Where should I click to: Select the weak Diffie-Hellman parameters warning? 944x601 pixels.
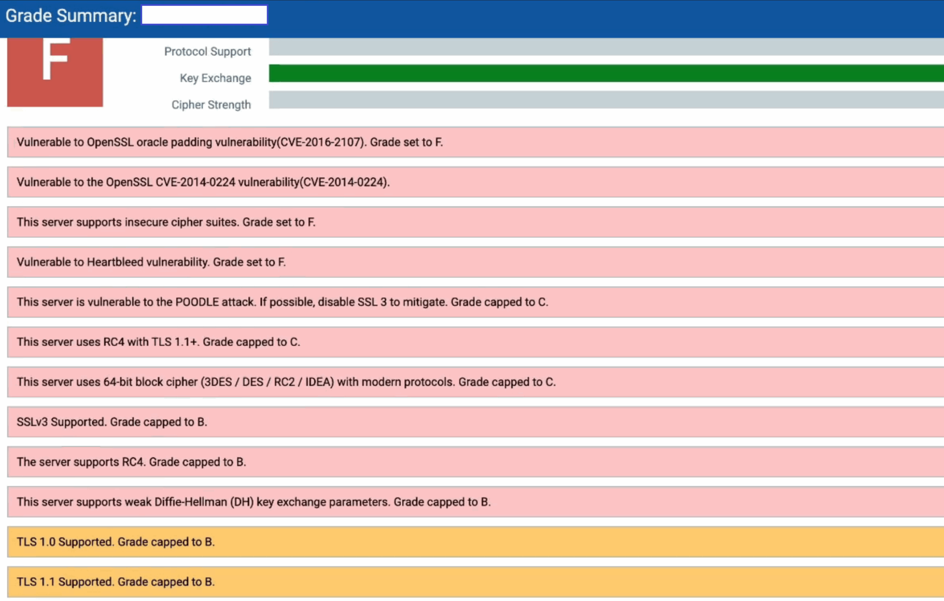(x=476, y=502)
